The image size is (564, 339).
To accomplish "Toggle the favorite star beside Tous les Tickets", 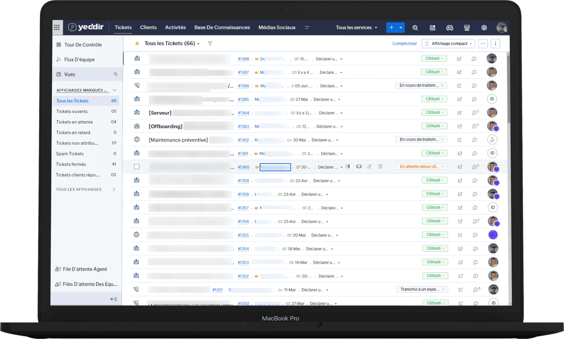I will [137, 44].
